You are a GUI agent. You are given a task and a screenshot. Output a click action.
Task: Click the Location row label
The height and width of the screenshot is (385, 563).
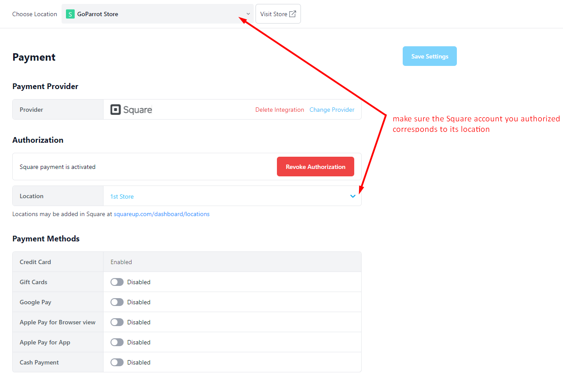point(31,196)
